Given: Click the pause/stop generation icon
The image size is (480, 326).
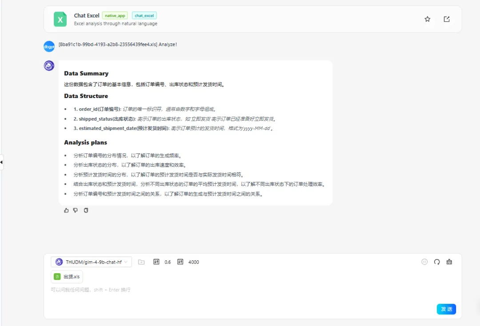Looking at the screenshot, I should [424, 262].
